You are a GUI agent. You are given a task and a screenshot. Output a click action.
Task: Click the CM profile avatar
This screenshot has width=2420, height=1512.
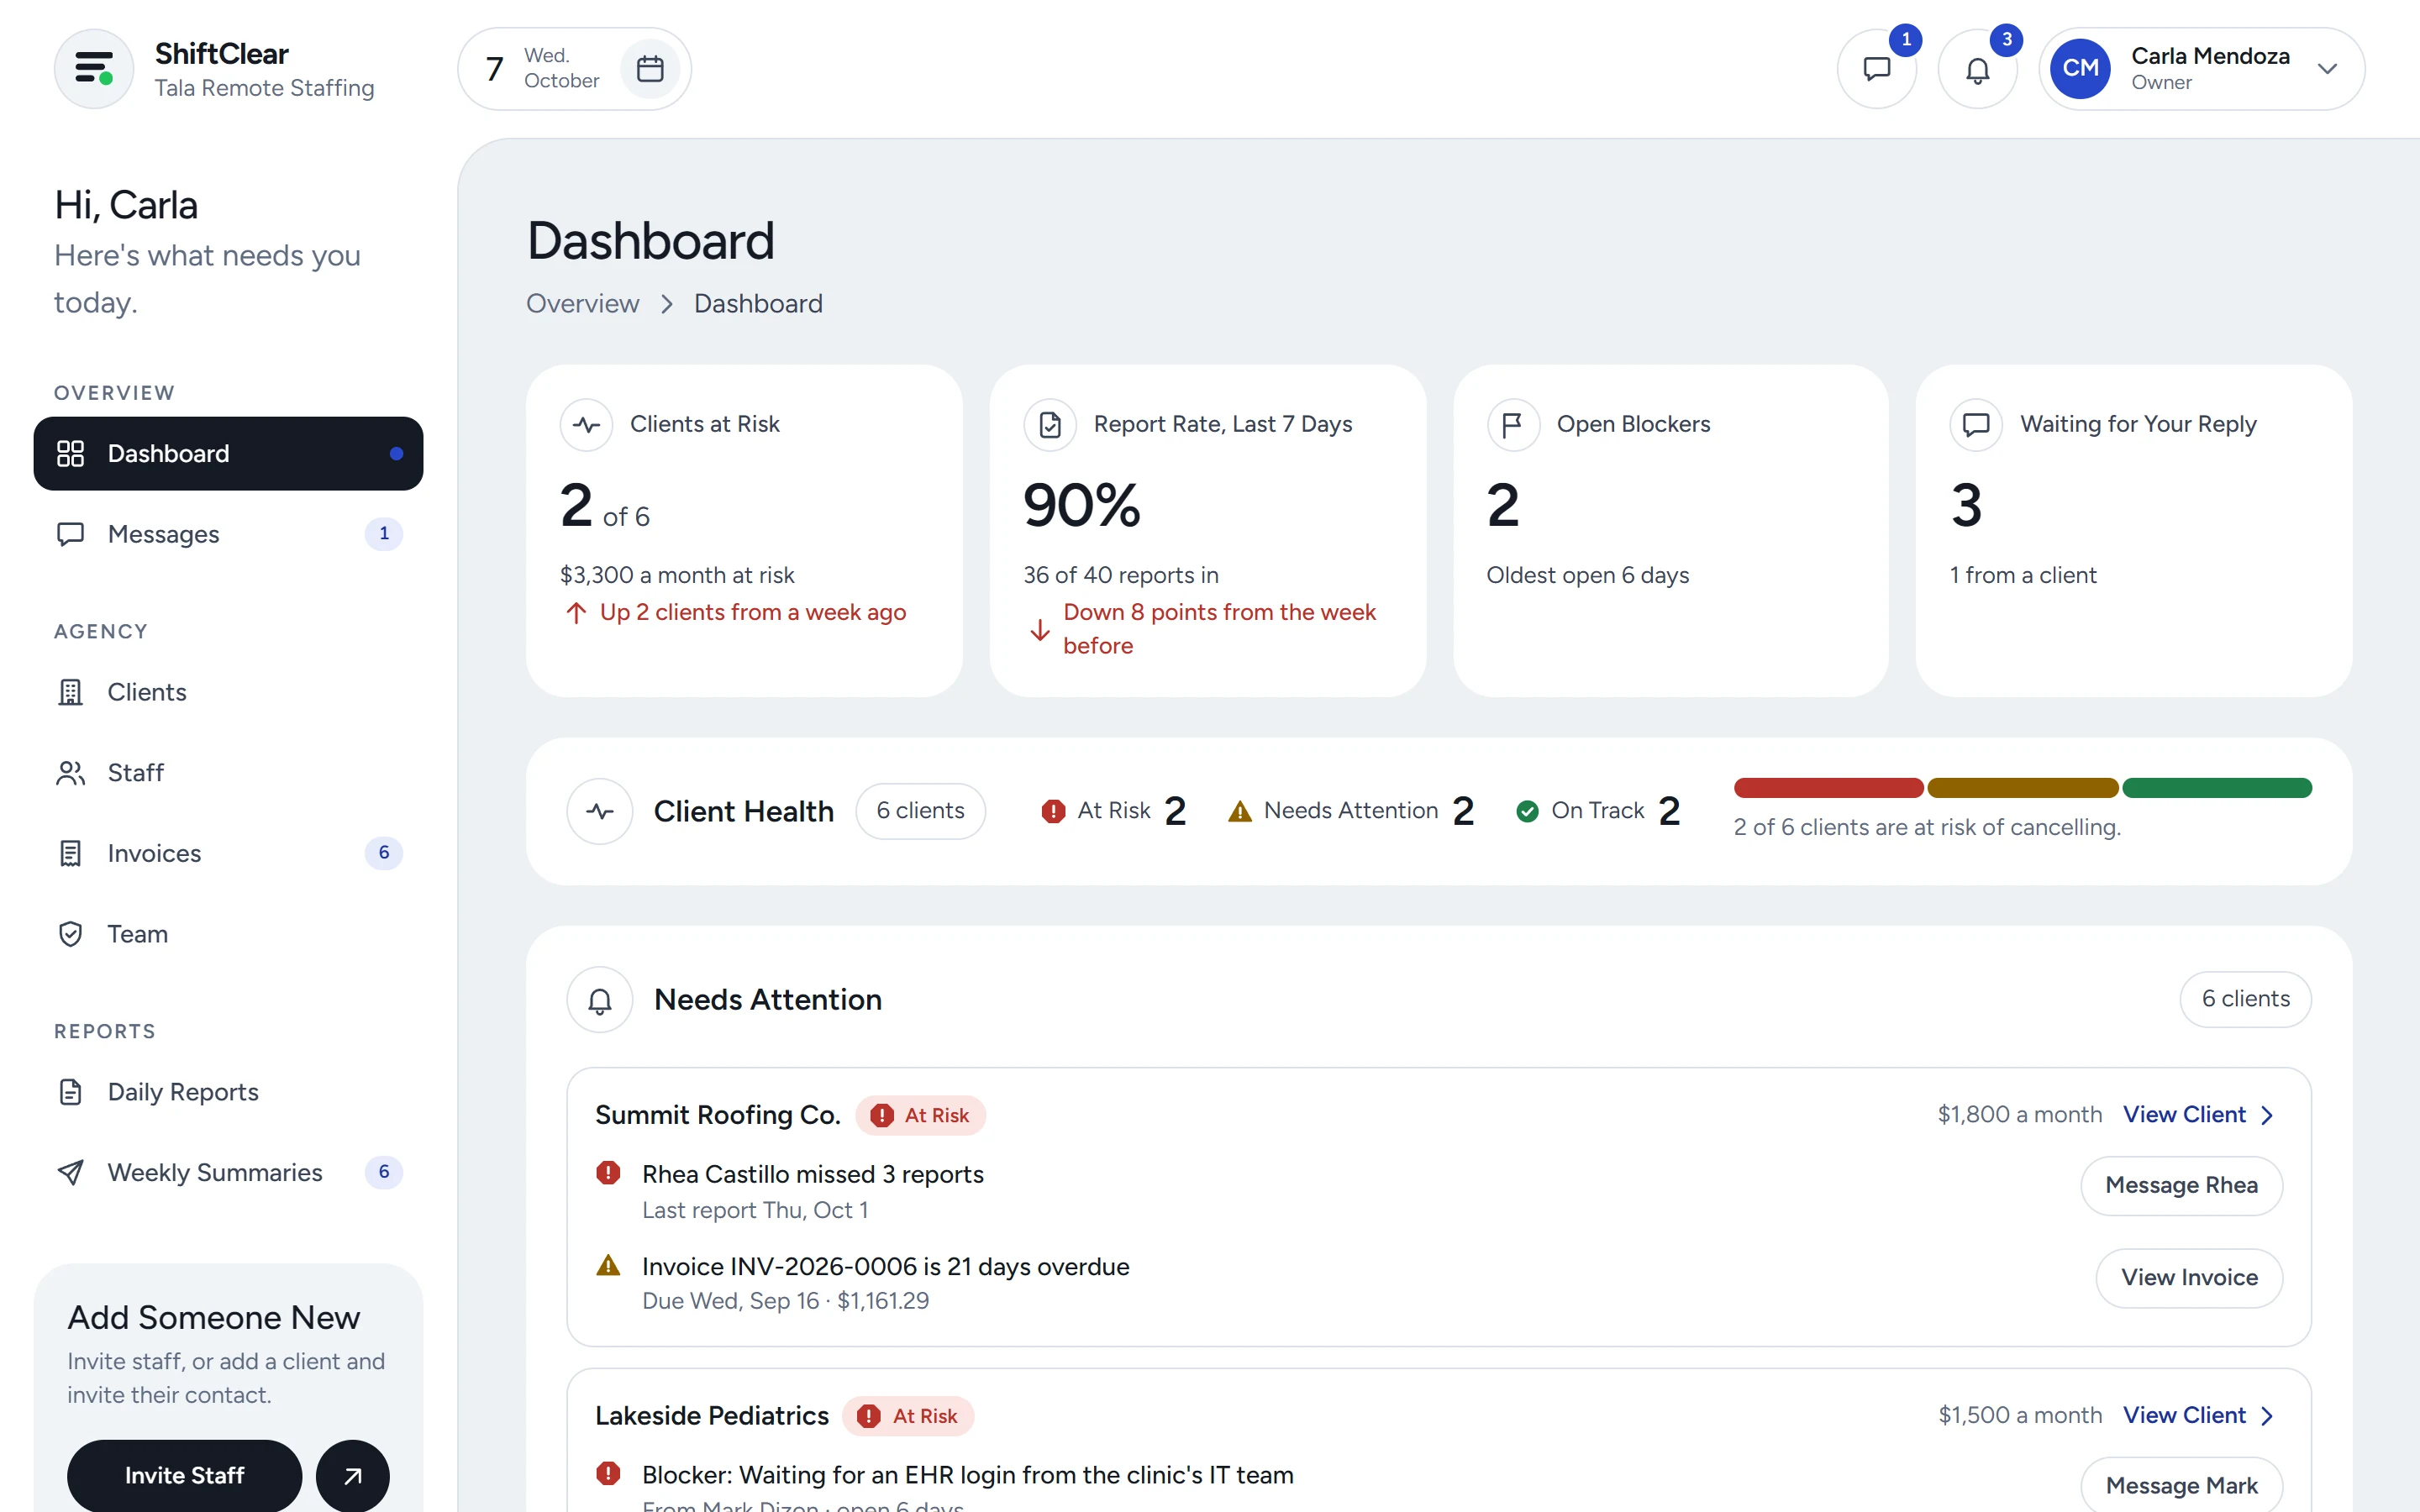tap(2080, 69)
